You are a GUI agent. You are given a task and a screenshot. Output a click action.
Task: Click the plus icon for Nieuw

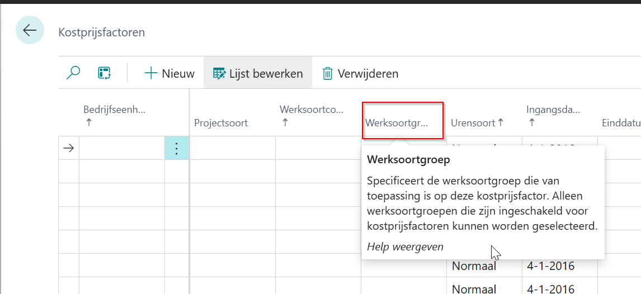[151, 73]
